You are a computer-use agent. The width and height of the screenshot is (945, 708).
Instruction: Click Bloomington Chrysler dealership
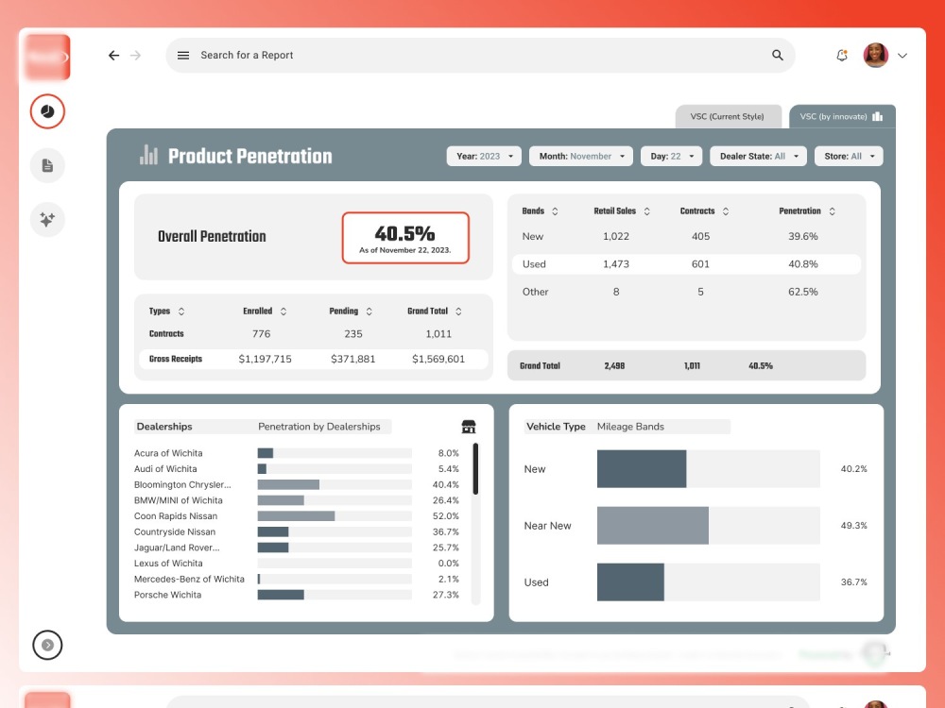point(182,484)
